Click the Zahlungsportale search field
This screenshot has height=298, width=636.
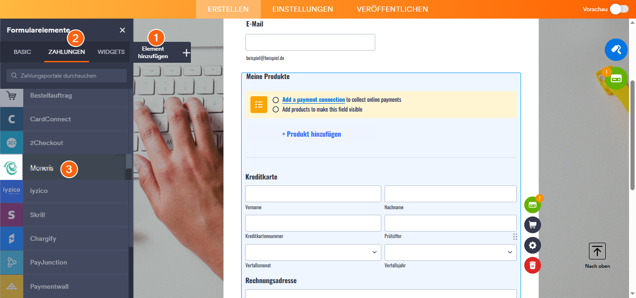click(x=66, y=75)
